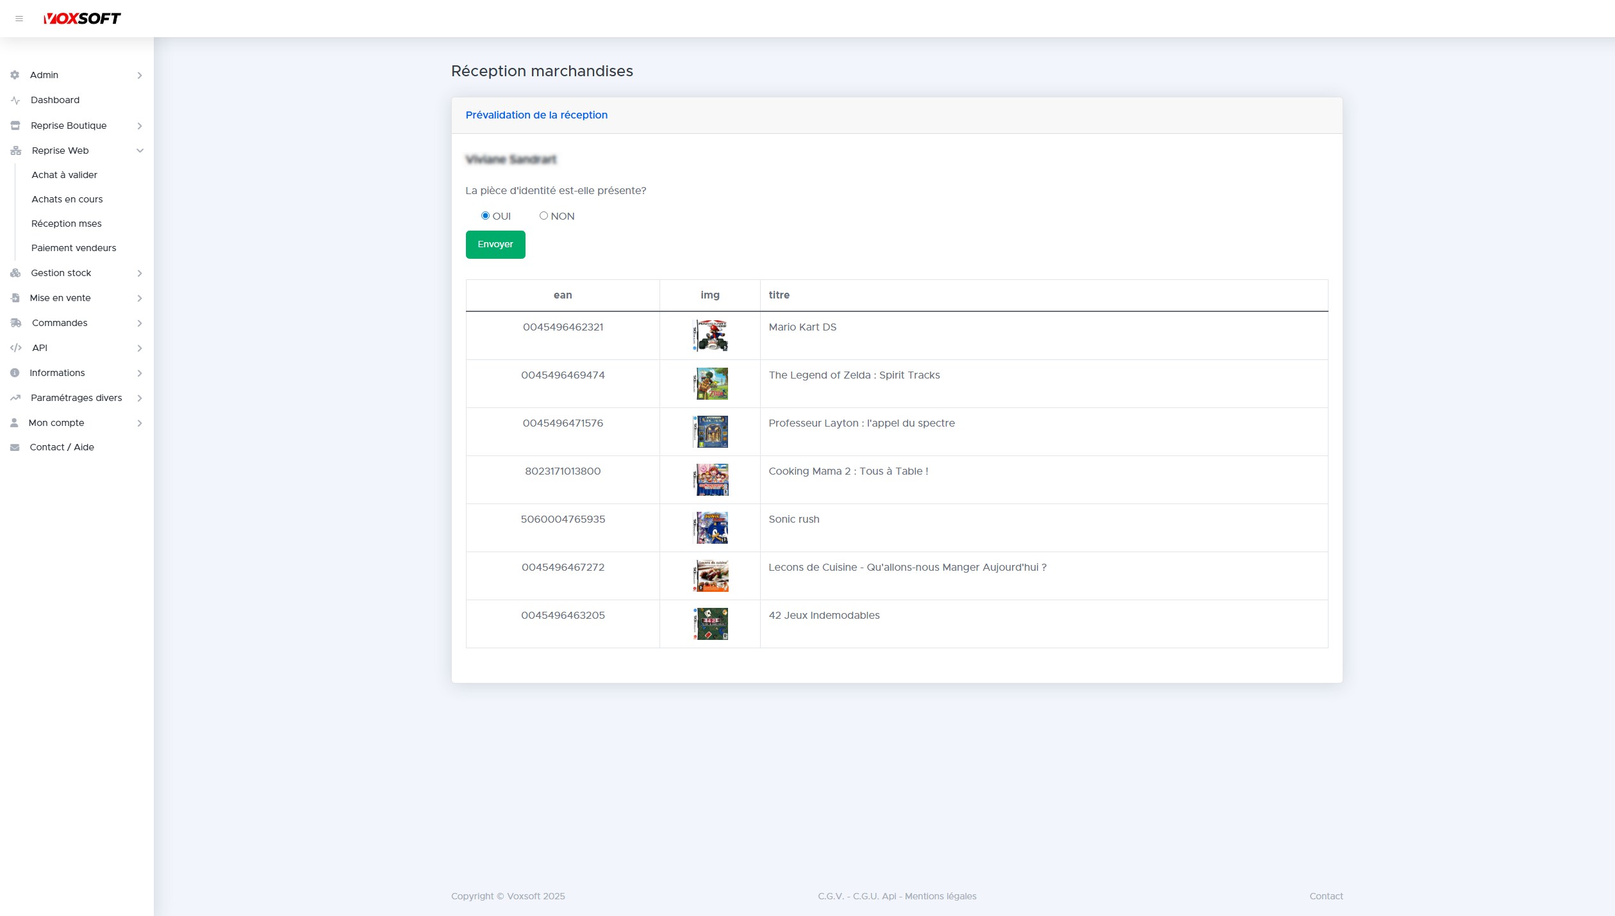Image resolution: width=1615 pixels, height=916 pixels.
Task: Expand the Informations chevron
Action: click(x=140, y=373)
